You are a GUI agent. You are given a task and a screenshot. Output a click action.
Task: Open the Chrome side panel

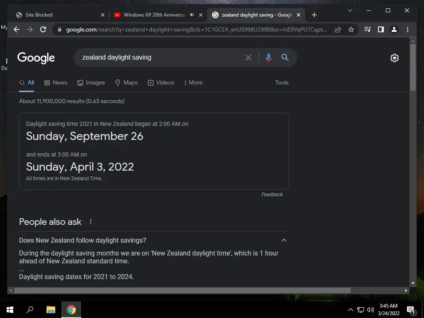click(x=381, y=29)
